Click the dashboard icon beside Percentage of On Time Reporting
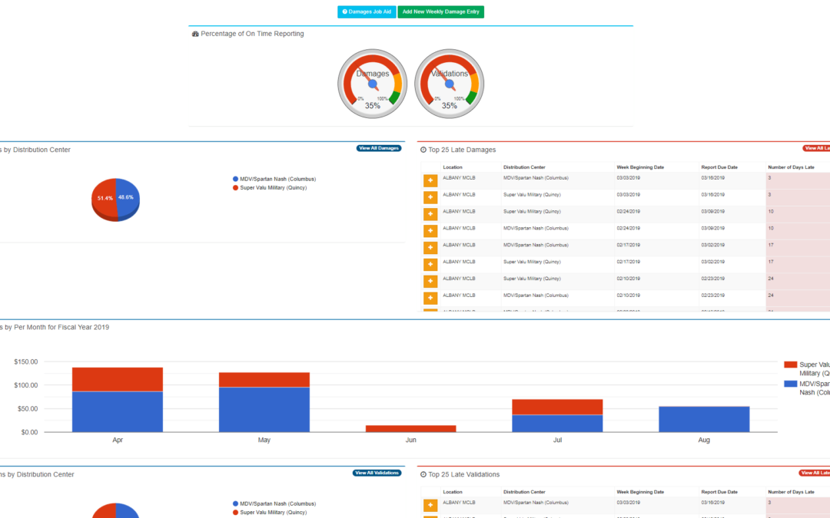This screenshot has width=830, height=518. (x=195, y=34)
